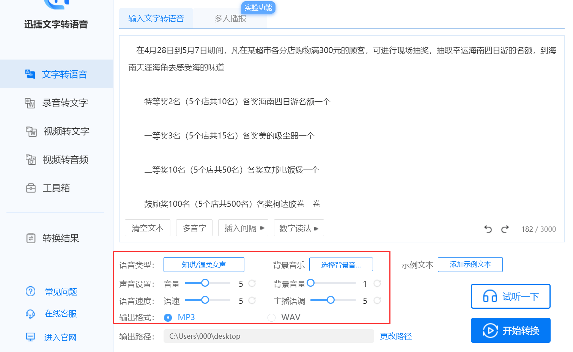Click the 添加示例文本 button
This screenshot has height=352, width=573.
(x=470, y=264)
